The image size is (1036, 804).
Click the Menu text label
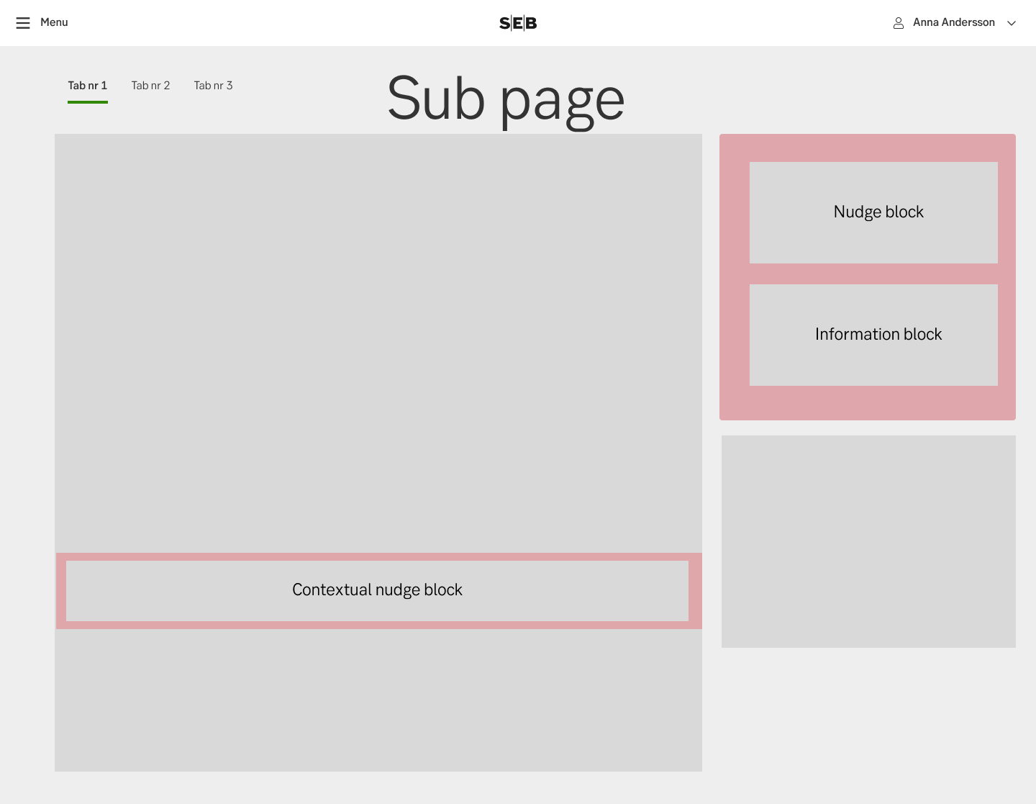click(x=54, y=22)
